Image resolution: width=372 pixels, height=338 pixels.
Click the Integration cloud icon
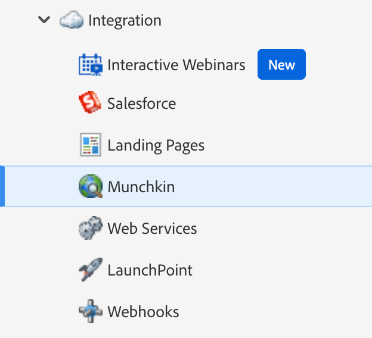71,20
